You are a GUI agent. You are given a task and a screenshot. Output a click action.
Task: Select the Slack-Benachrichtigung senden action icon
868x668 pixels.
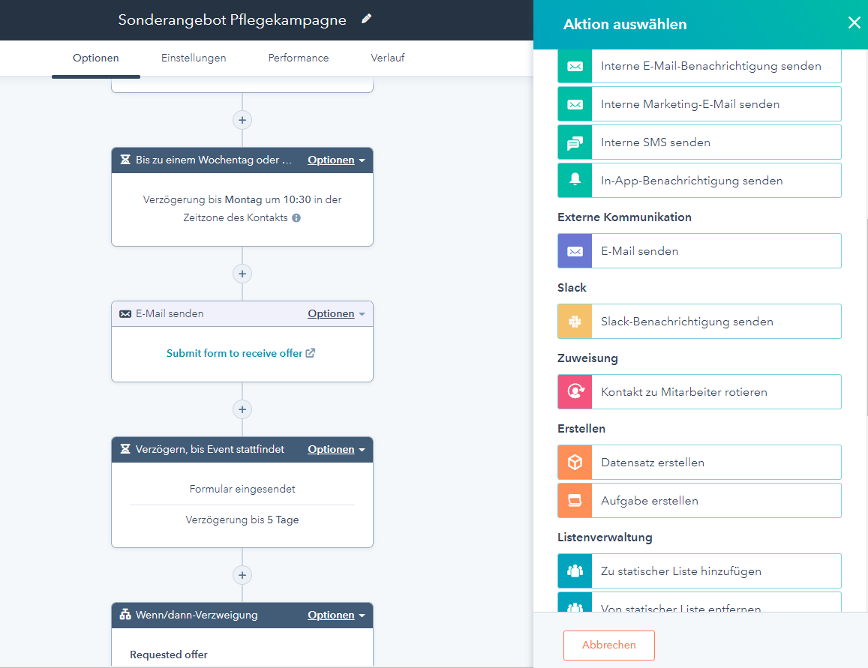575,322
